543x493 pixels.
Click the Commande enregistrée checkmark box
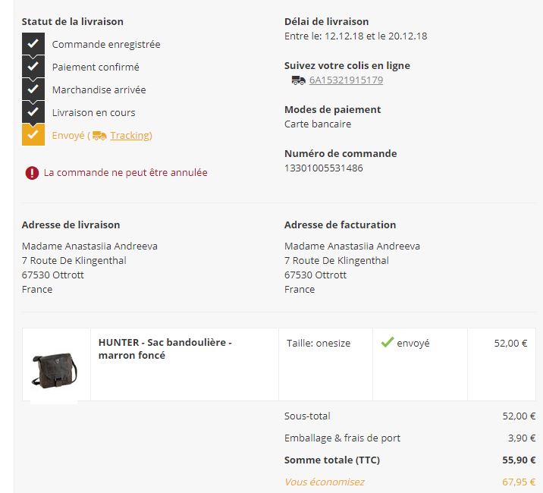(33, 44)
